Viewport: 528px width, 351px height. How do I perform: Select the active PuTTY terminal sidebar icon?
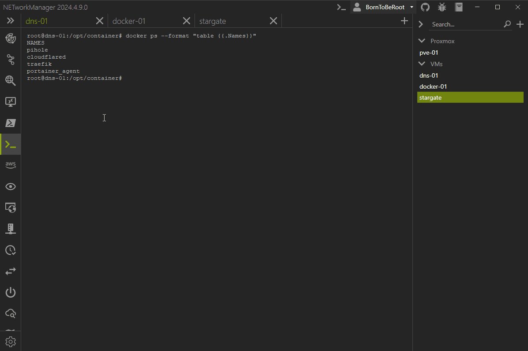[x=11, y=144]
